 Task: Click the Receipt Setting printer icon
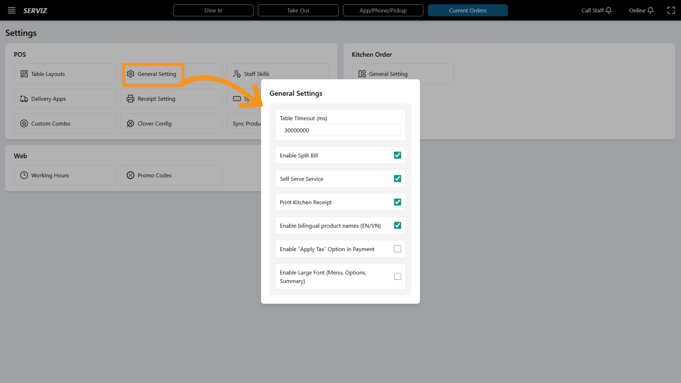(131, 98)
